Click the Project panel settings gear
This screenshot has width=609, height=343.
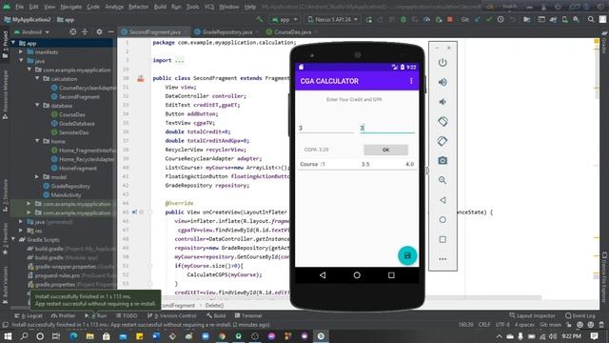99,31
